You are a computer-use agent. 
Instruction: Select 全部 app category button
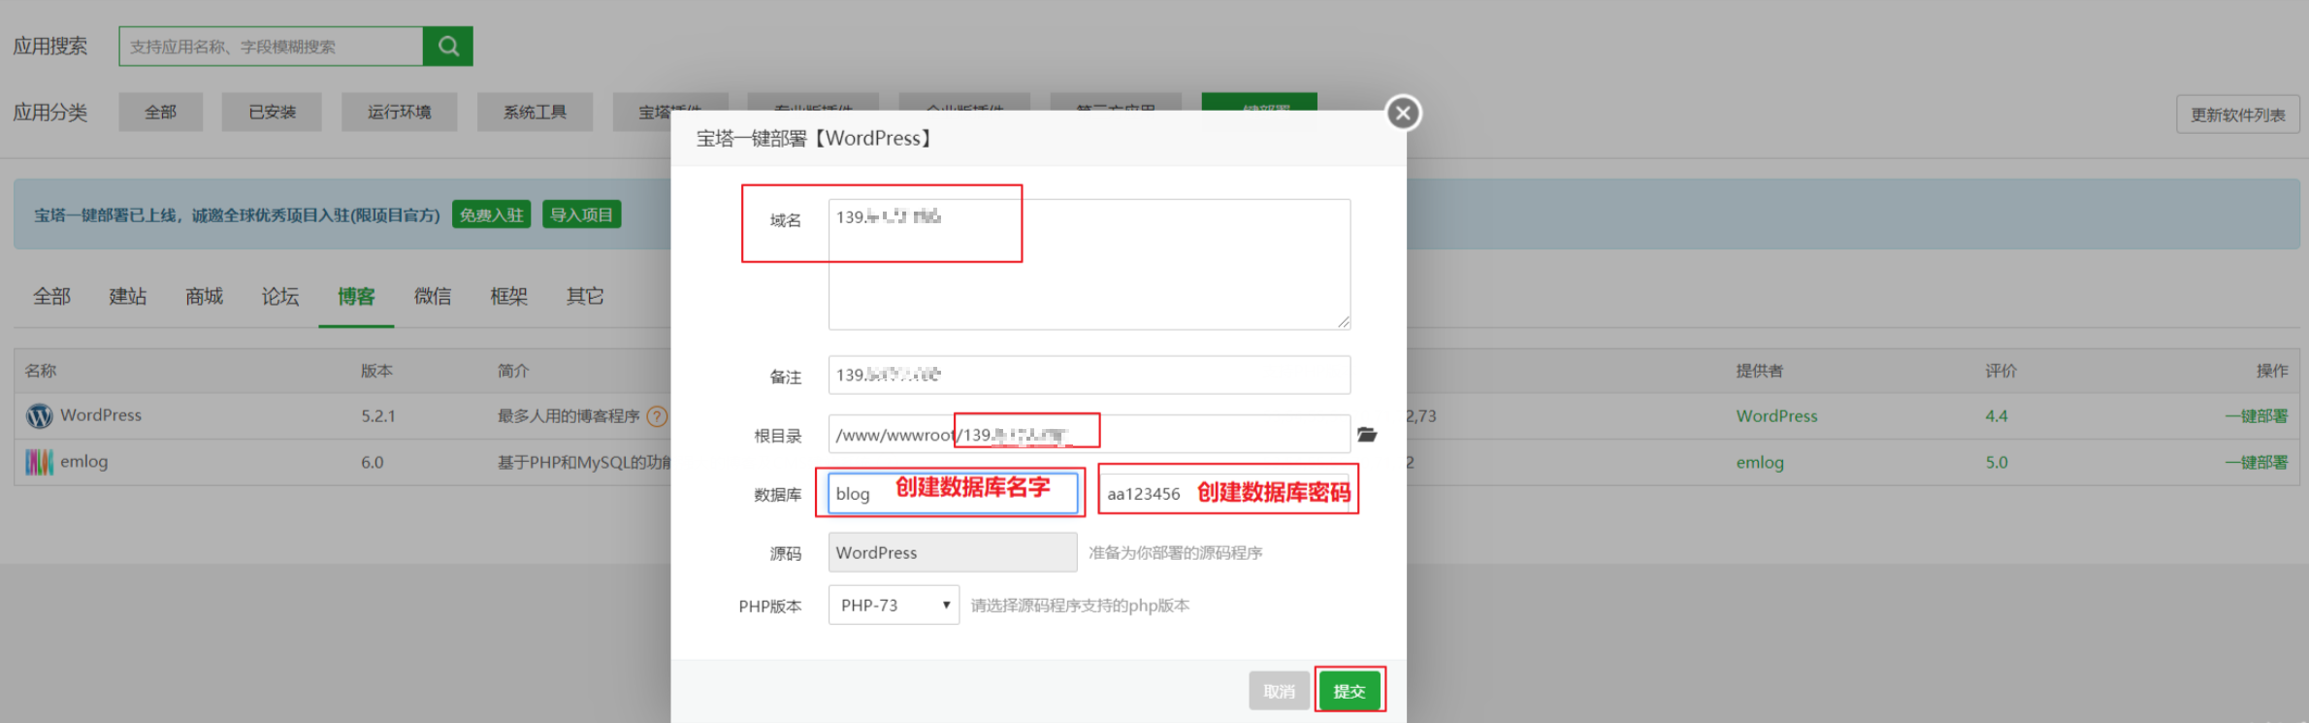pyautogui.click(x=161, y=112)
